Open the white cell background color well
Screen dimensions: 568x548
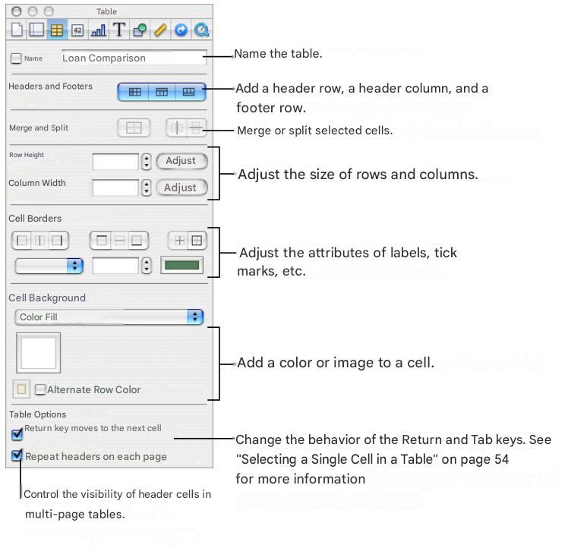coord(38,353)
